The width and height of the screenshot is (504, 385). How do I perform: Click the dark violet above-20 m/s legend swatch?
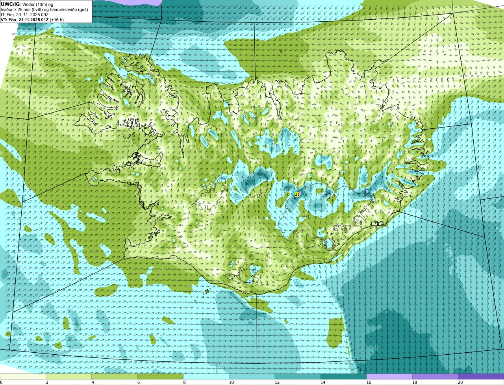pos(481,376)
